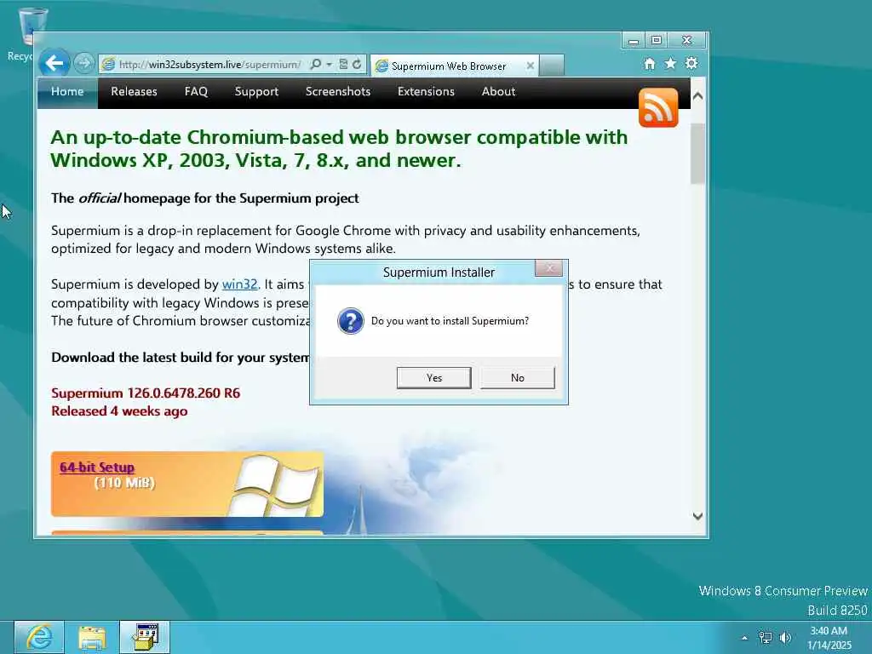Open the Releases menu item
This screenshot has height=654, width=872.
click(134, 92)
